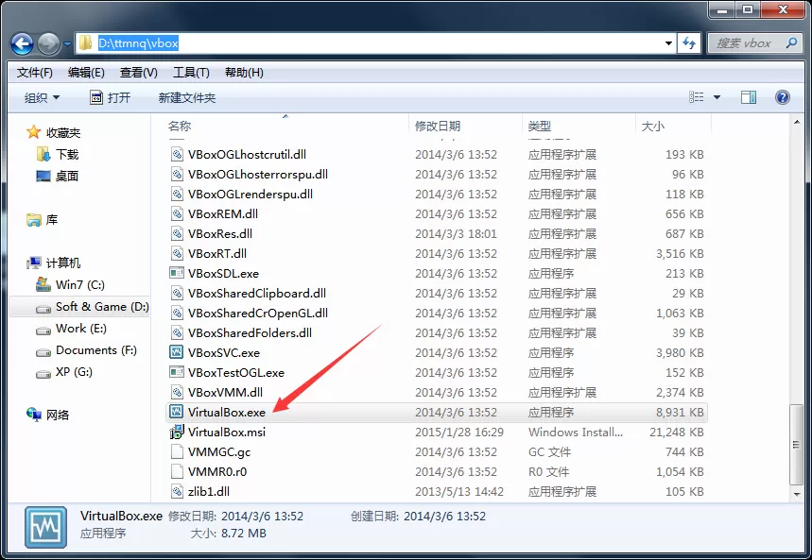Click the VirtualBox thumbnail in details pane
Image resolution: width=812 pixels, height=560 pixels.
click(45, 527)
